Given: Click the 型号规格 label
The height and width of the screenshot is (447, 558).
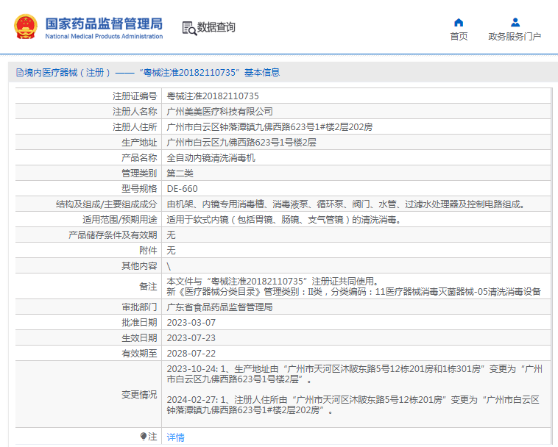Looking at the screenshot, I should (x=139, y=189).
